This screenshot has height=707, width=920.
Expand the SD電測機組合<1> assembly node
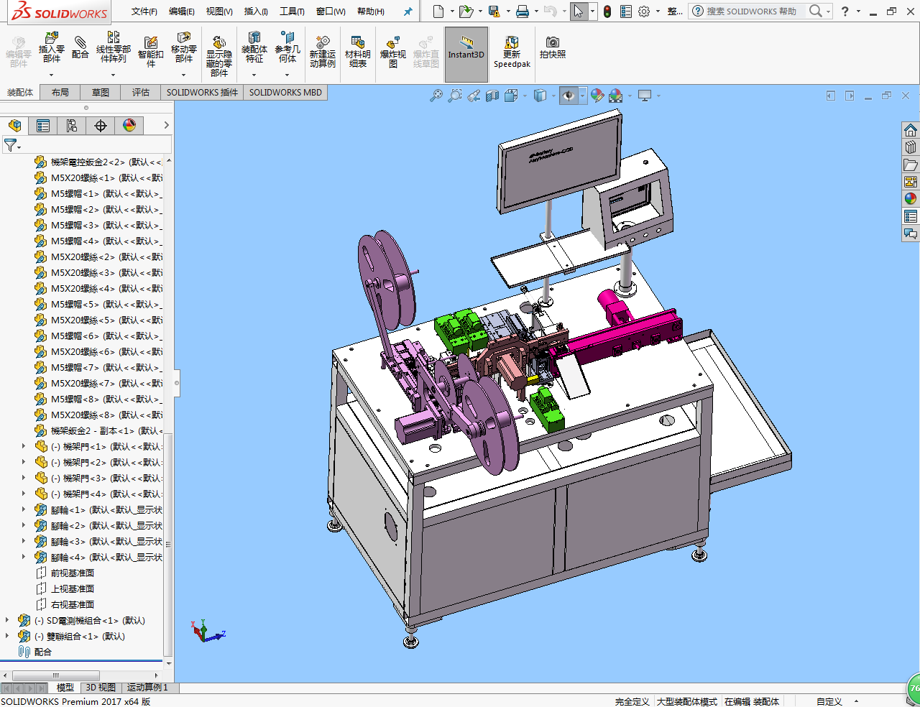[7, 620]
